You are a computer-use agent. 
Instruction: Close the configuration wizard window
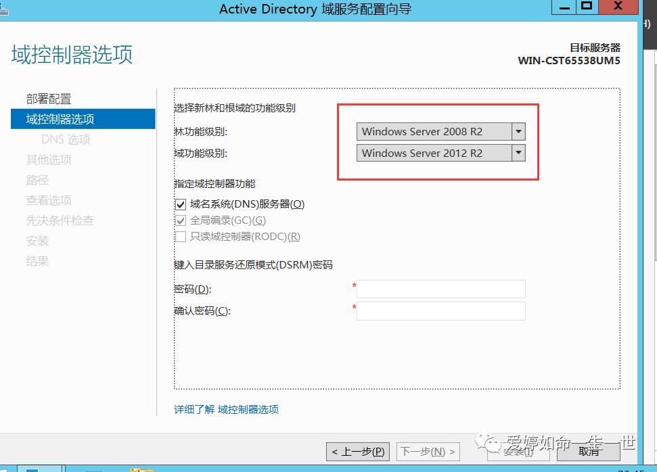click(x=618, y=7)
